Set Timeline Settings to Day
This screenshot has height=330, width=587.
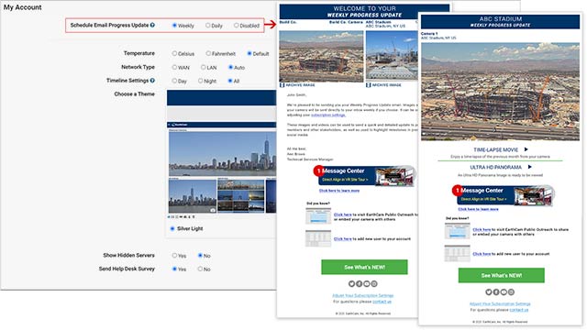coord(174,81)
